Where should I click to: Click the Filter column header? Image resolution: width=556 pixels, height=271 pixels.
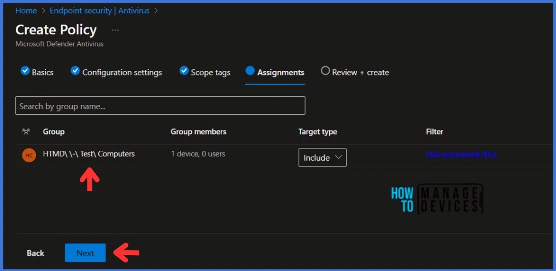coord(435,132)
